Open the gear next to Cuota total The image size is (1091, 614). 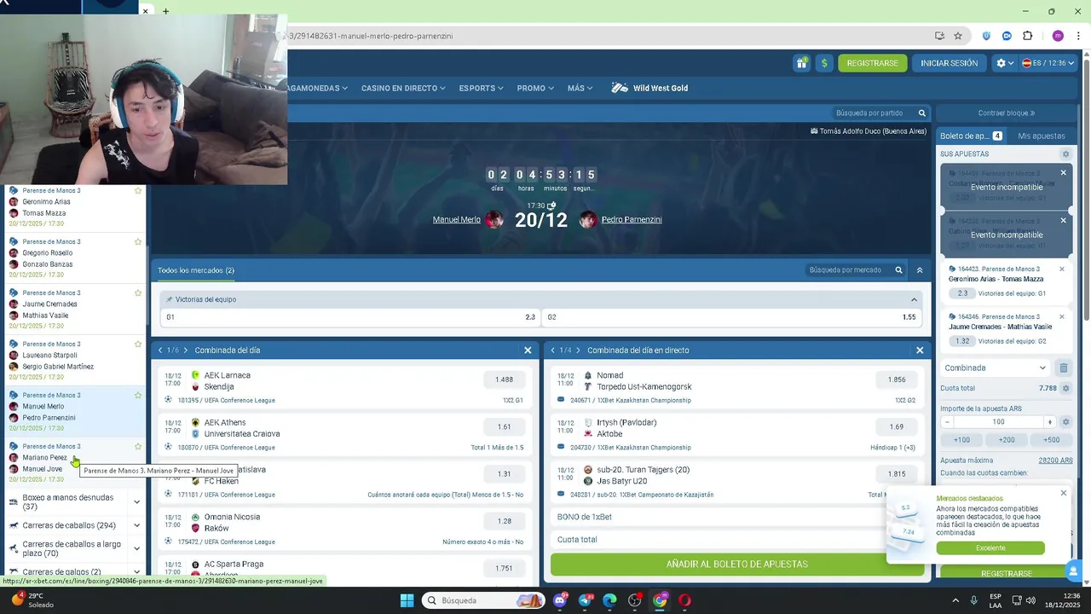[1065, 388]
